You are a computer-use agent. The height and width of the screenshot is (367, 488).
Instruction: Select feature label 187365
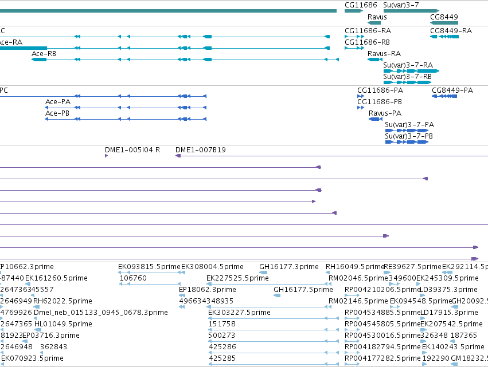click(464, 336)
